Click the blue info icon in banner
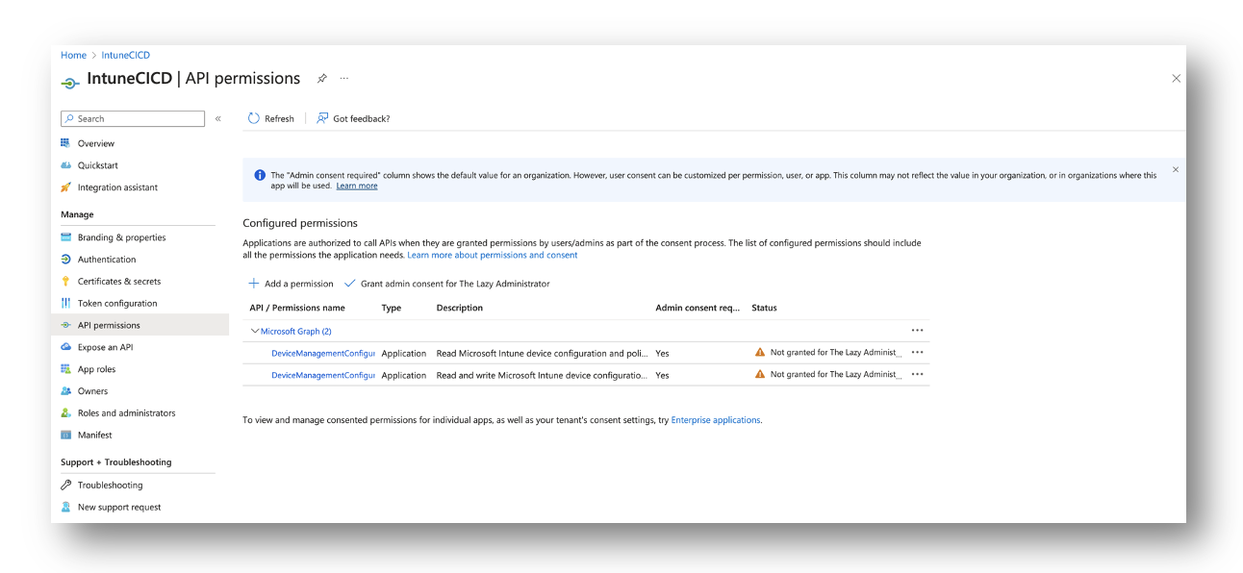1243x573 pixels. pyautogui.click(x=260, y=175)
